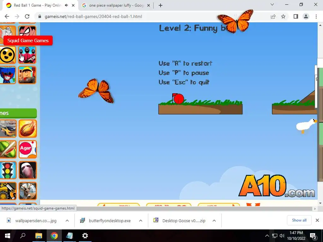Image resolution: width=323 pixels, height=242 pixels.
Task: Click the address bar URL
Action: click(x=93, y=16)
